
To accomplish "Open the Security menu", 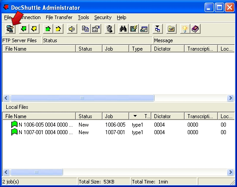I will pos(103,17).
